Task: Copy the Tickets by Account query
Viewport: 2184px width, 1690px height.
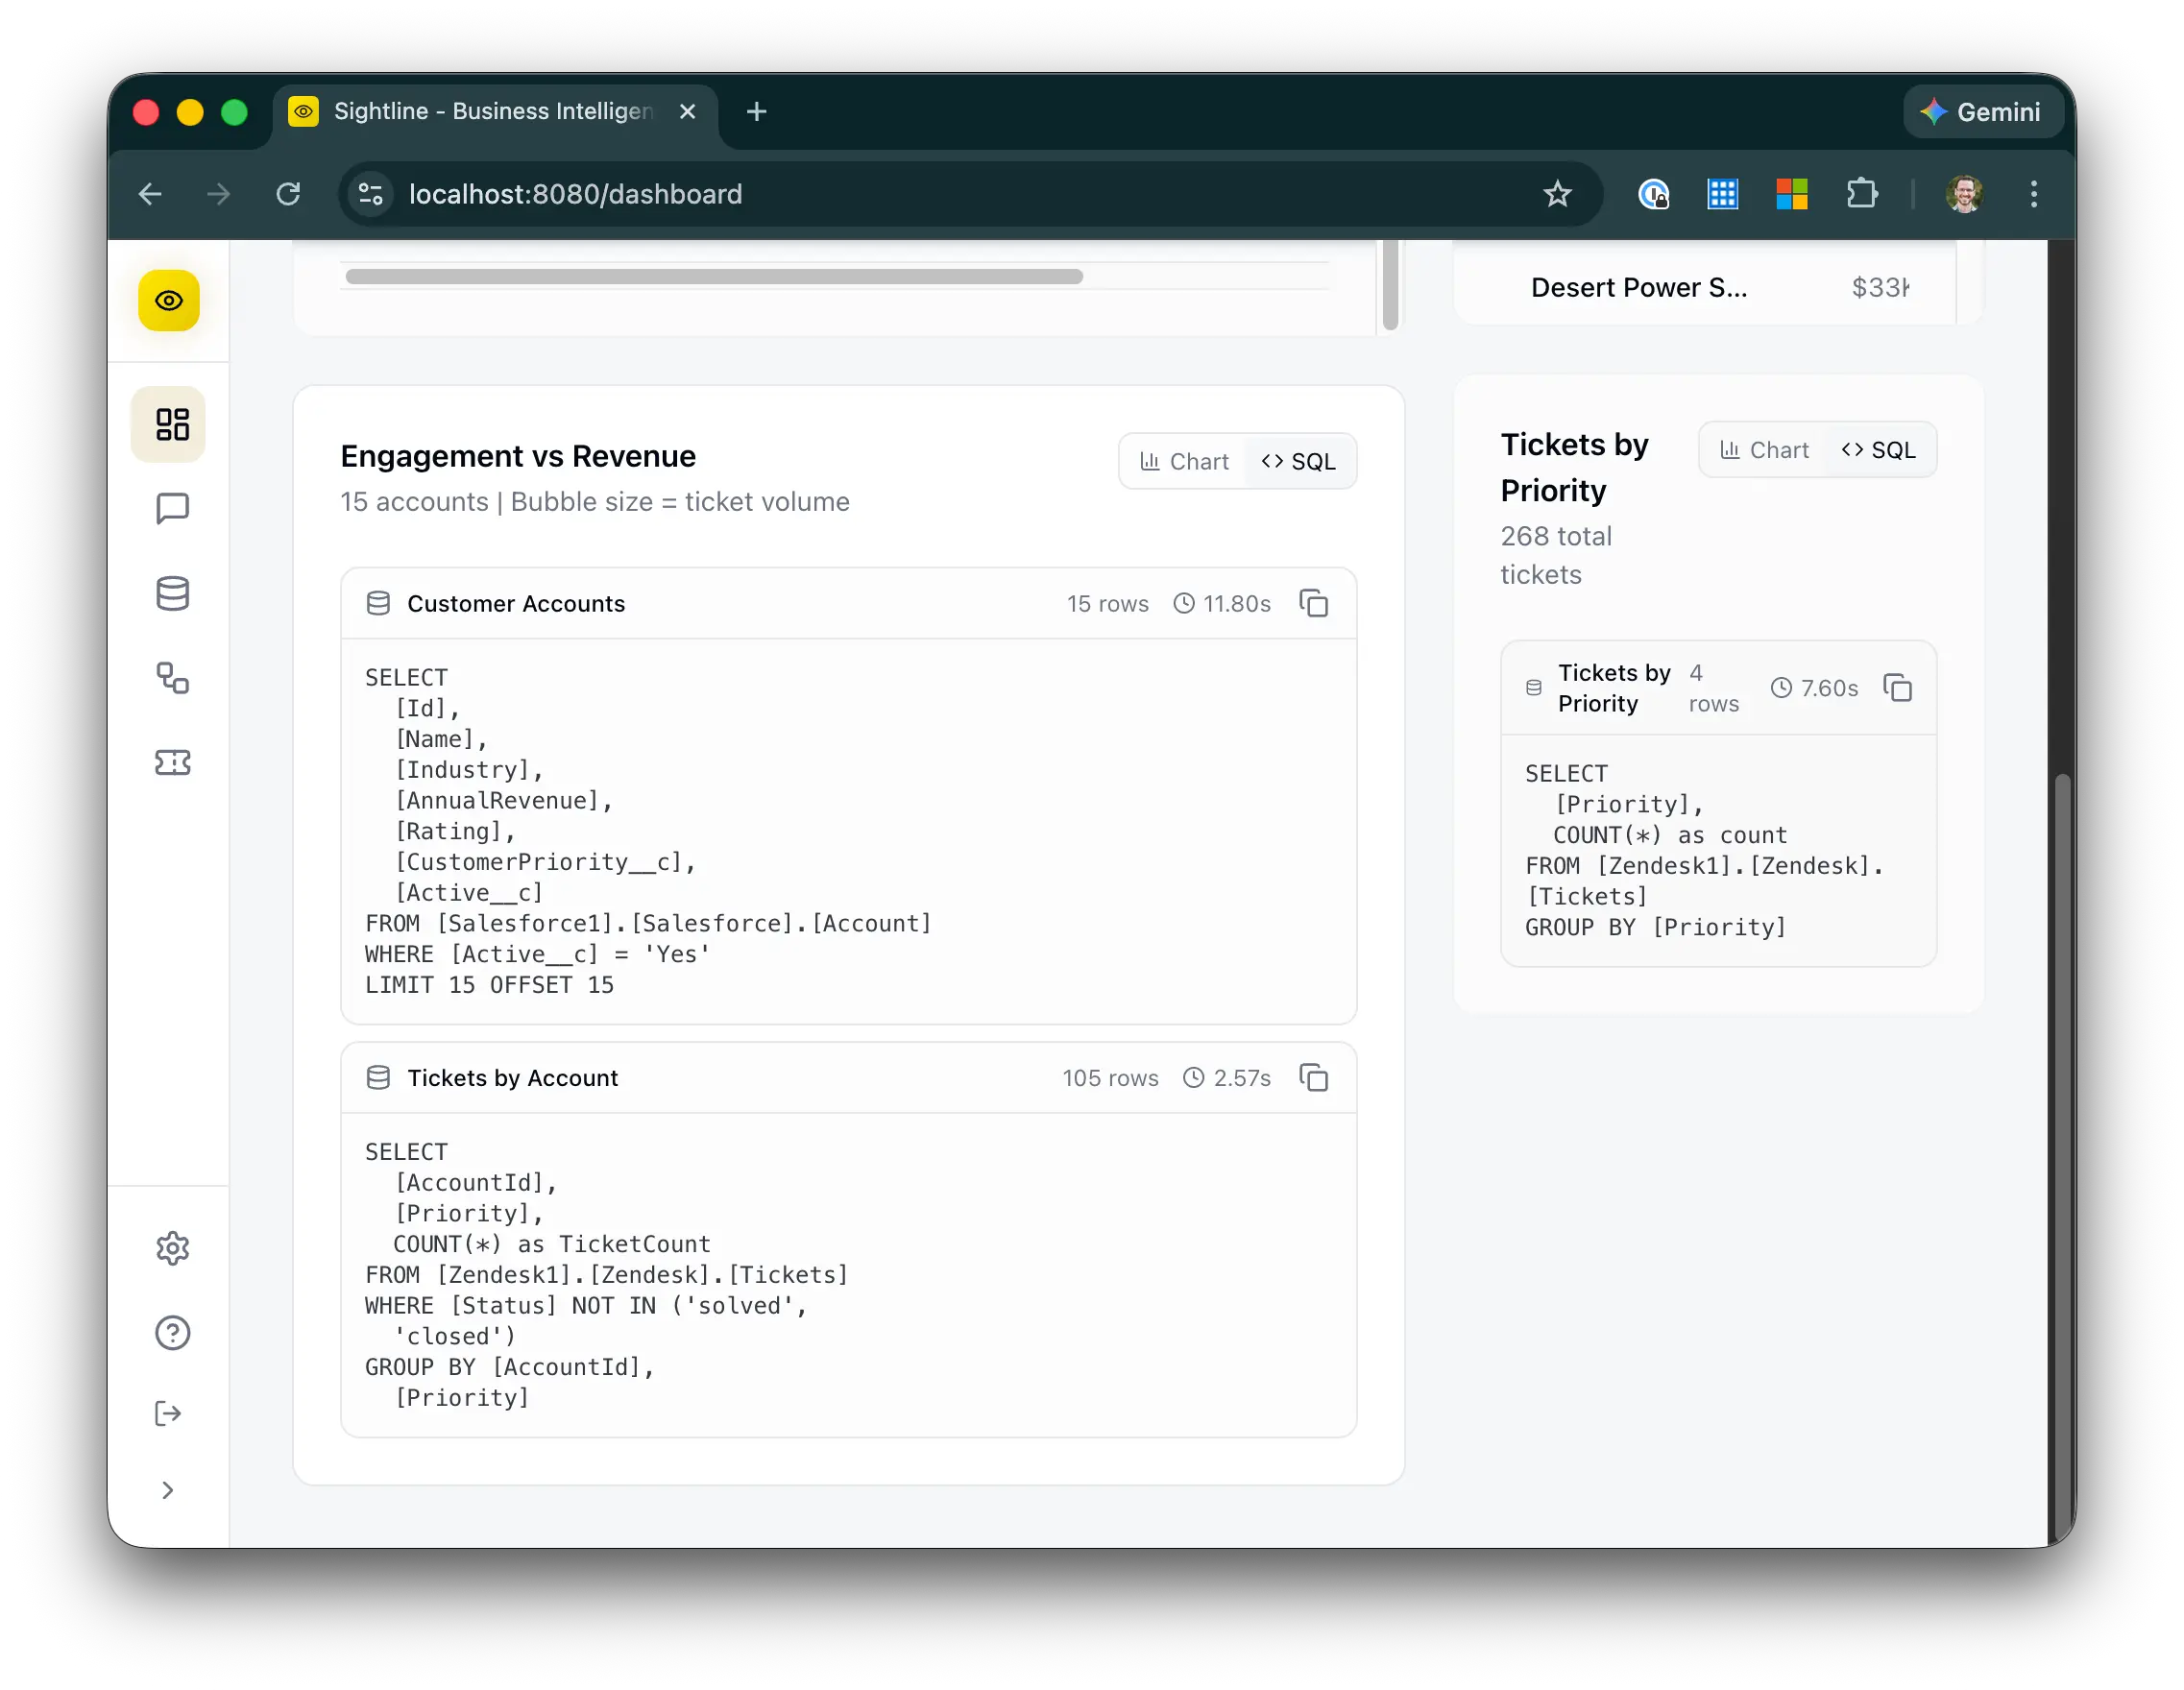Action: coord(1313,1078)
